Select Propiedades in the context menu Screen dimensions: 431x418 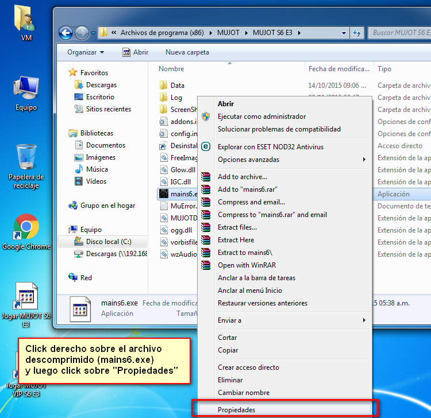click(236, 410)
